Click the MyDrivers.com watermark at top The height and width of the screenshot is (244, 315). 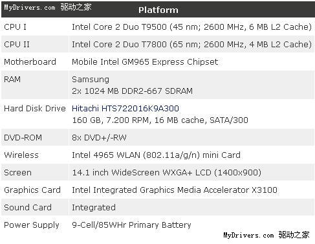click(48, 7)
